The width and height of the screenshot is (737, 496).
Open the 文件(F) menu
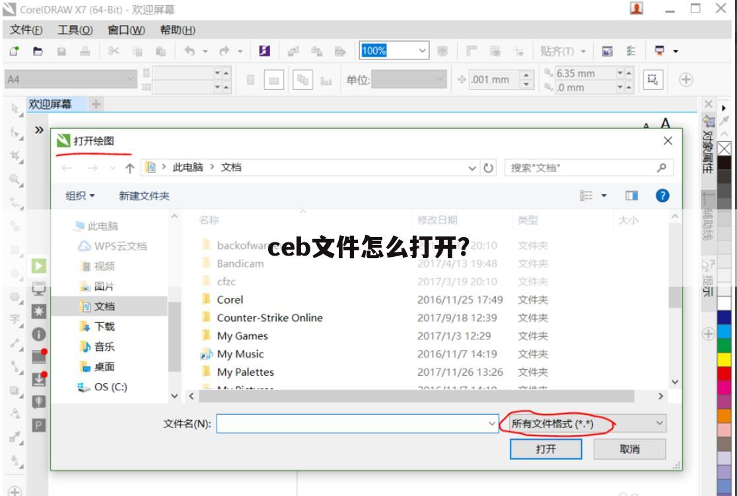coord(26,30)
